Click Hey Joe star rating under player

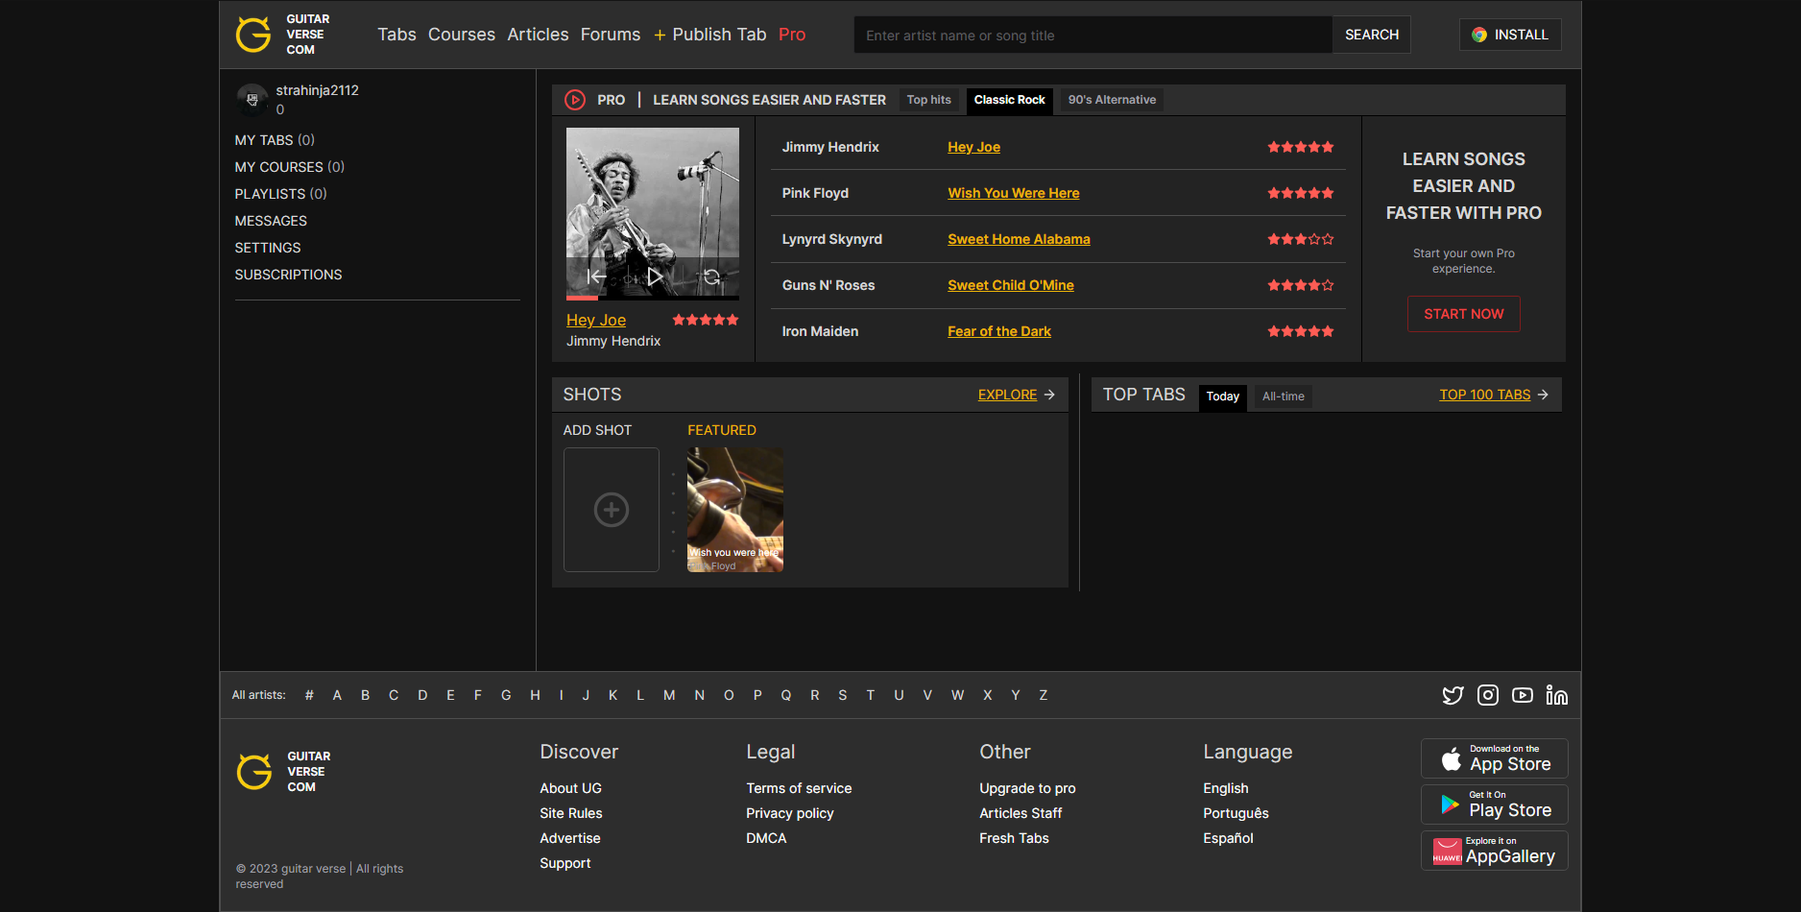click(706, 320)
